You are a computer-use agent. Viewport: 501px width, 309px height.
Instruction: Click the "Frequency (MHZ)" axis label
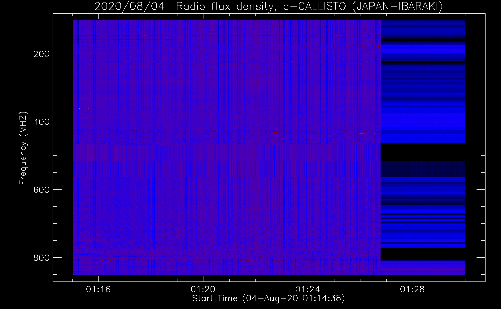(x=23, y=148)
